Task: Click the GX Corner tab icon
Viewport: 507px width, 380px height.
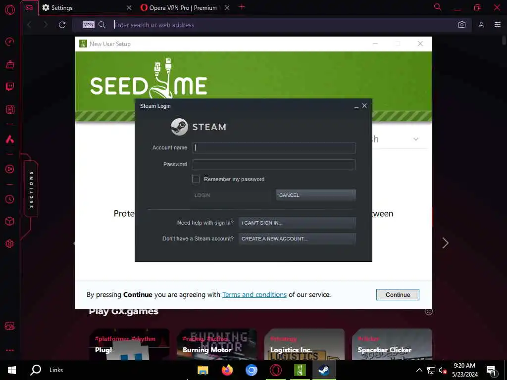Action: pyautogui.click(x=29, y=7)
